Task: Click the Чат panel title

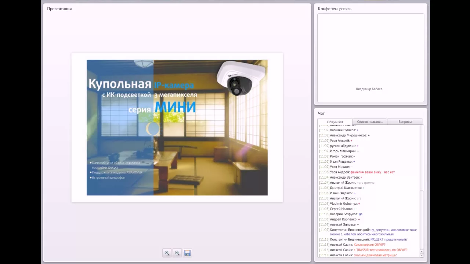Action: click(x=321, y=113)
